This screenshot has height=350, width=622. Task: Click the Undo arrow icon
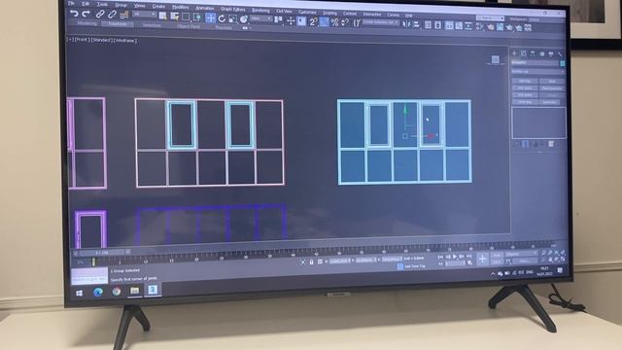pyautogui.click(x=74, y=14)
